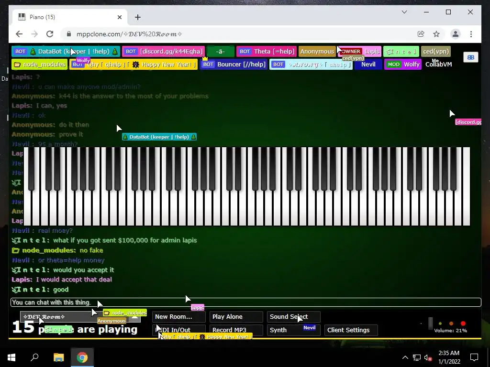Open Chrome's three-dot menu
Viewport: 490px width, 367px height.
point(471,34)
